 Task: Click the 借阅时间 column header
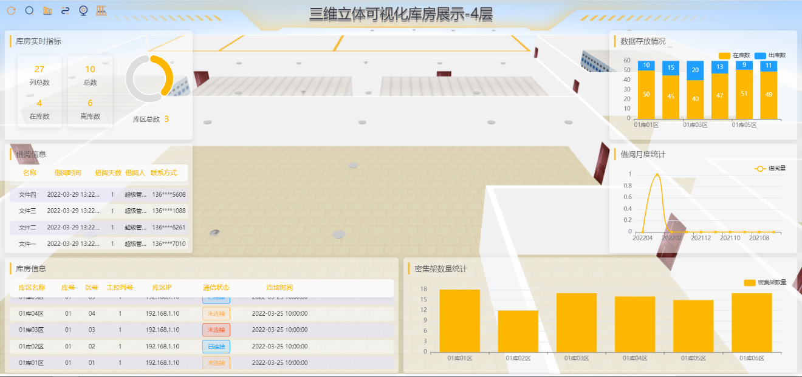coord(67,173)
